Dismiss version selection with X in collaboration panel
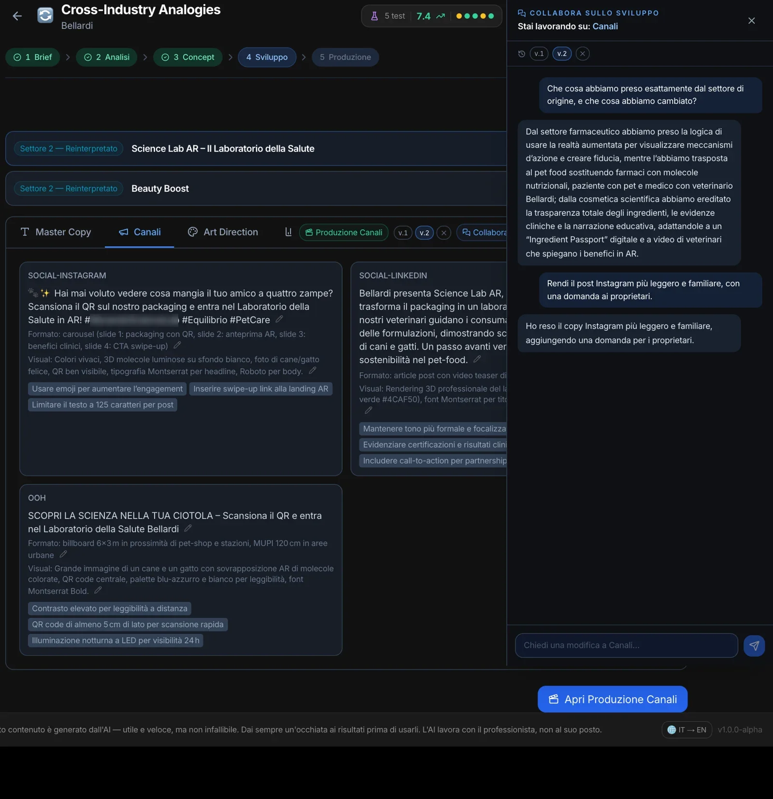Image resolution: width=773 pixels, height=799 pixels. (x=583, y=54)
